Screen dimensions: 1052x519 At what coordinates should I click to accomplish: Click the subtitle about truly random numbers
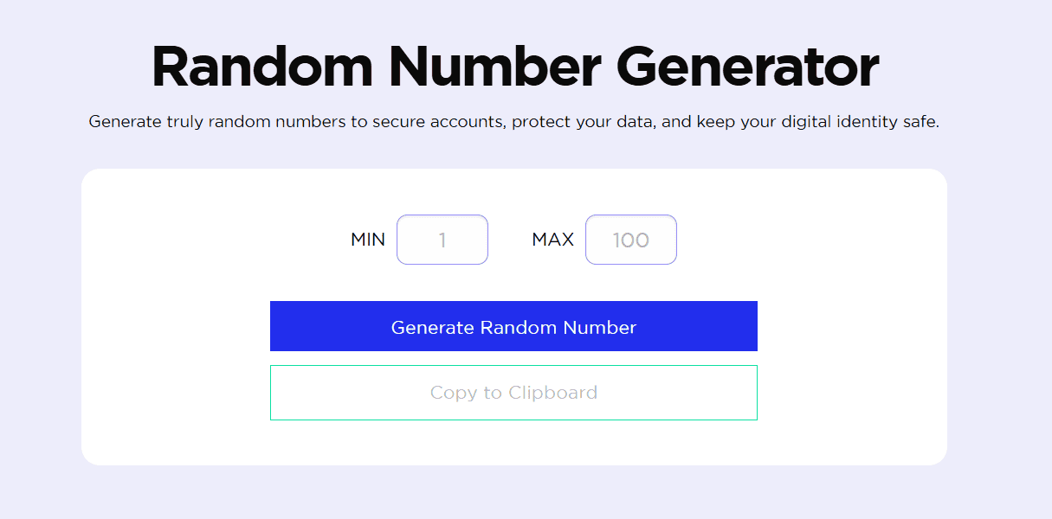(513, 122)
